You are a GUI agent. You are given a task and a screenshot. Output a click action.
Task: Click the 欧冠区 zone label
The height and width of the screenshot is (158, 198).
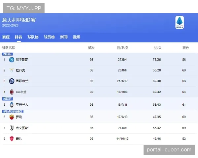point(8,54)
